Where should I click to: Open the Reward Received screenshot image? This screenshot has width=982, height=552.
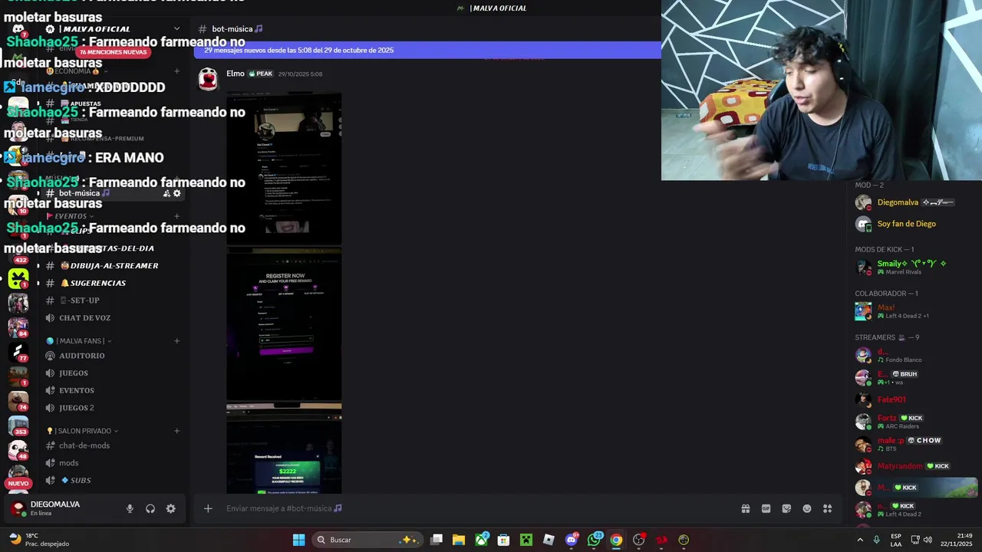pyautogui.click(x=284, y=449)
